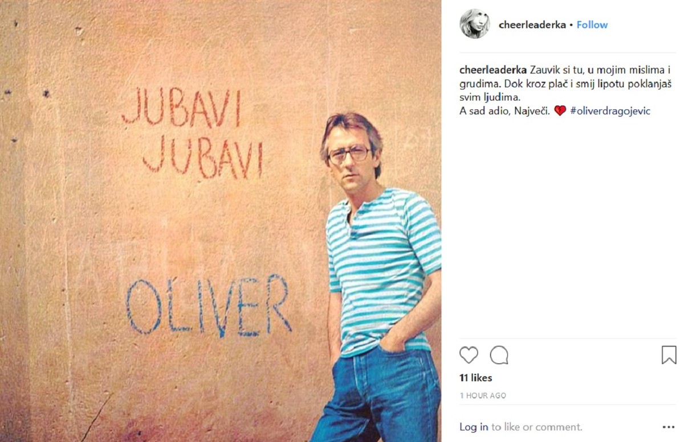The width and height of the screenshot is (684, 442).
Task: Open the cheerleaderka username in the post header
Action: pyautogui.click(x=532, y=24)
